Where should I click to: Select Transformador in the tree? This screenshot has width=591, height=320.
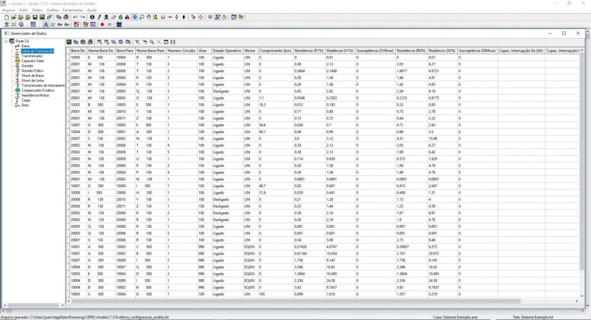click(x=32, y=56)
